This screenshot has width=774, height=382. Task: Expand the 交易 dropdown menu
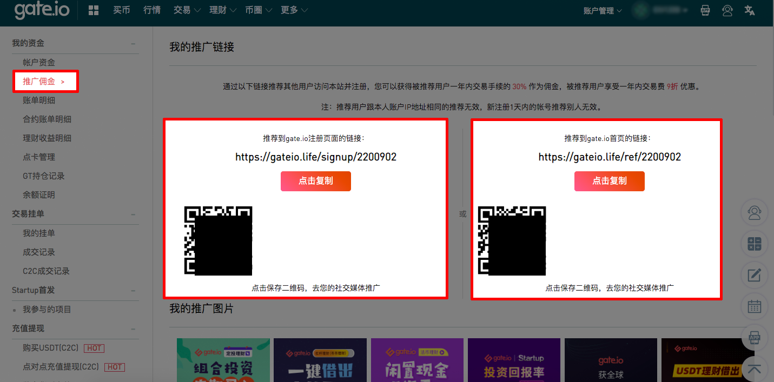[187, 10]
